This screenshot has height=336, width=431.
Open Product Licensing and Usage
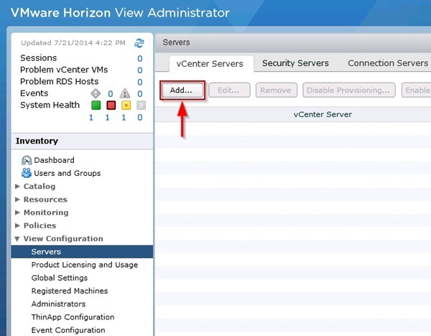pos(84,265)
